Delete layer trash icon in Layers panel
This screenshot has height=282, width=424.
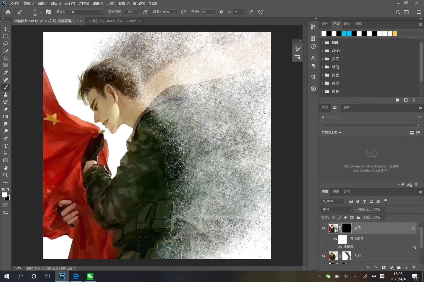[414, 267]
